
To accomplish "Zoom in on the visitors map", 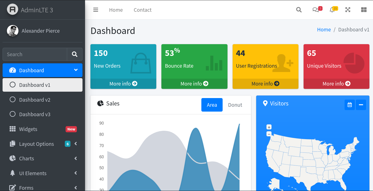I will click(269, 127).
